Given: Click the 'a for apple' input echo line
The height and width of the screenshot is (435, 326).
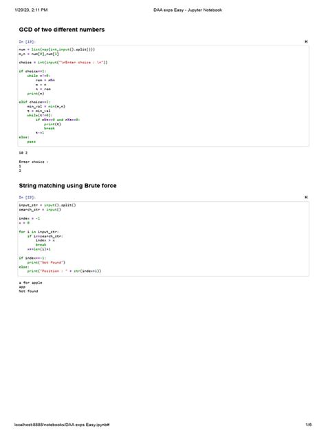Looking at the screenshot, I should [x=30, y=282].
